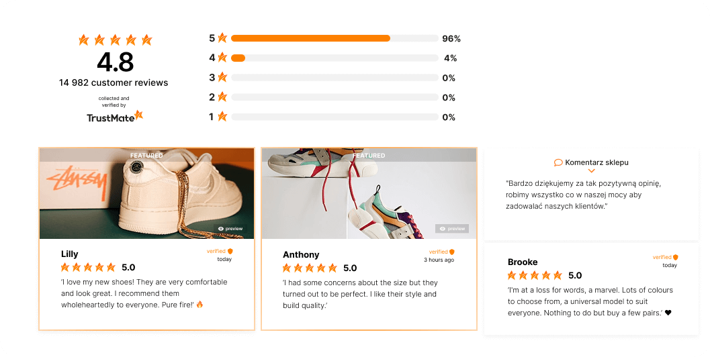
Task: Open Lilly's featured shoe image
Action: coord(146,194)
